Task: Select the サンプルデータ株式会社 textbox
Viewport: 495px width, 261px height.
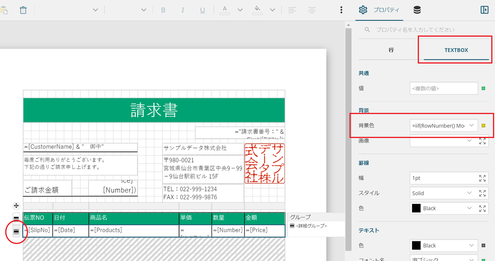Action: click(203, 148)
